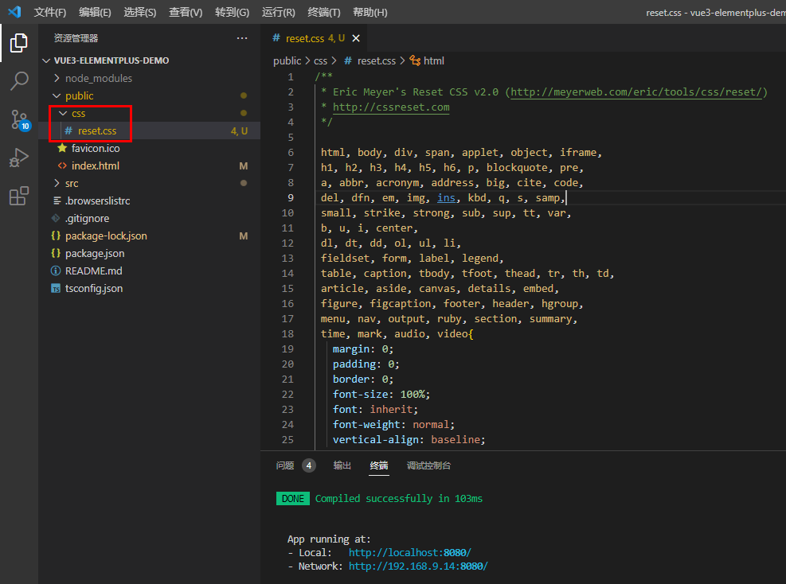Open the 终端(T) menu

point(324,12)
